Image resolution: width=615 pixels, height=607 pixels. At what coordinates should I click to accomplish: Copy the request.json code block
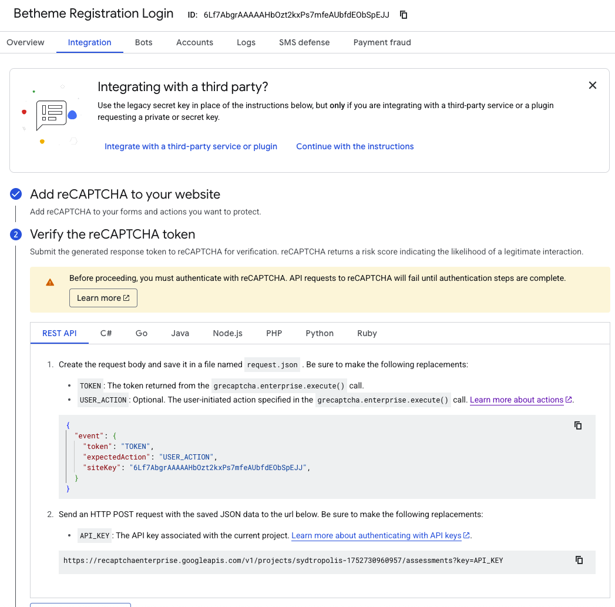tap(578, 425)
